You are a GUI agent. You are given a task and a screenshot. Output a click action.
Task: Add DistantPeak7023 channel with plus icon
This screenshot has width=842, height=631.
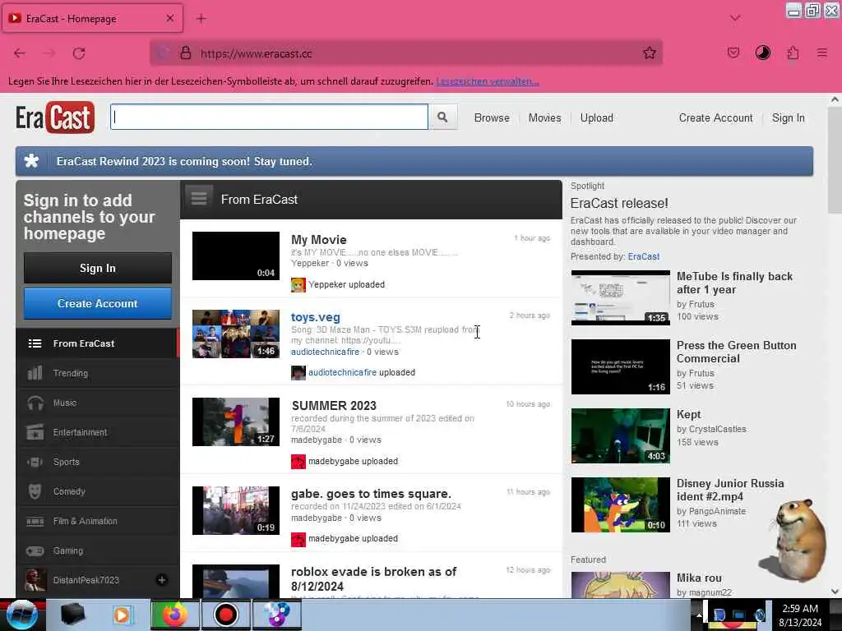coord(162,580)
